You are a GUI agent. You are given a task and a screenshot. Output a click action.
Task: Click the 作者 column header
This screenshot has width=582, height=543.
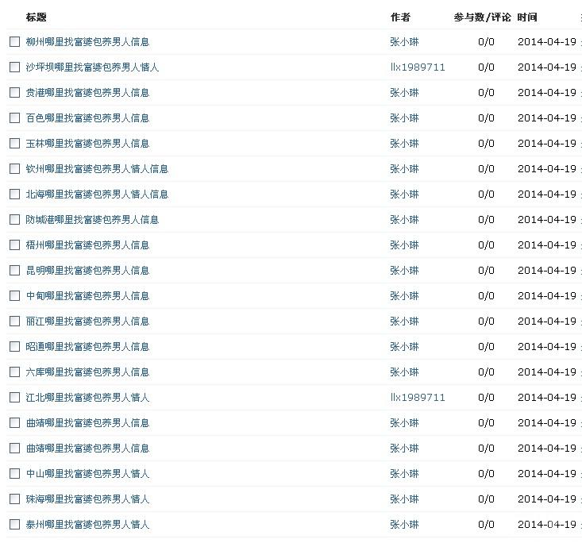(400, 17)
